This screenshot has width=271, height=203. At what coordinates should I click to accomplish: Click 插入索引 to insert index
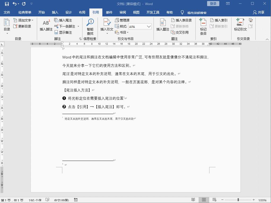click(x=219, y=20)
